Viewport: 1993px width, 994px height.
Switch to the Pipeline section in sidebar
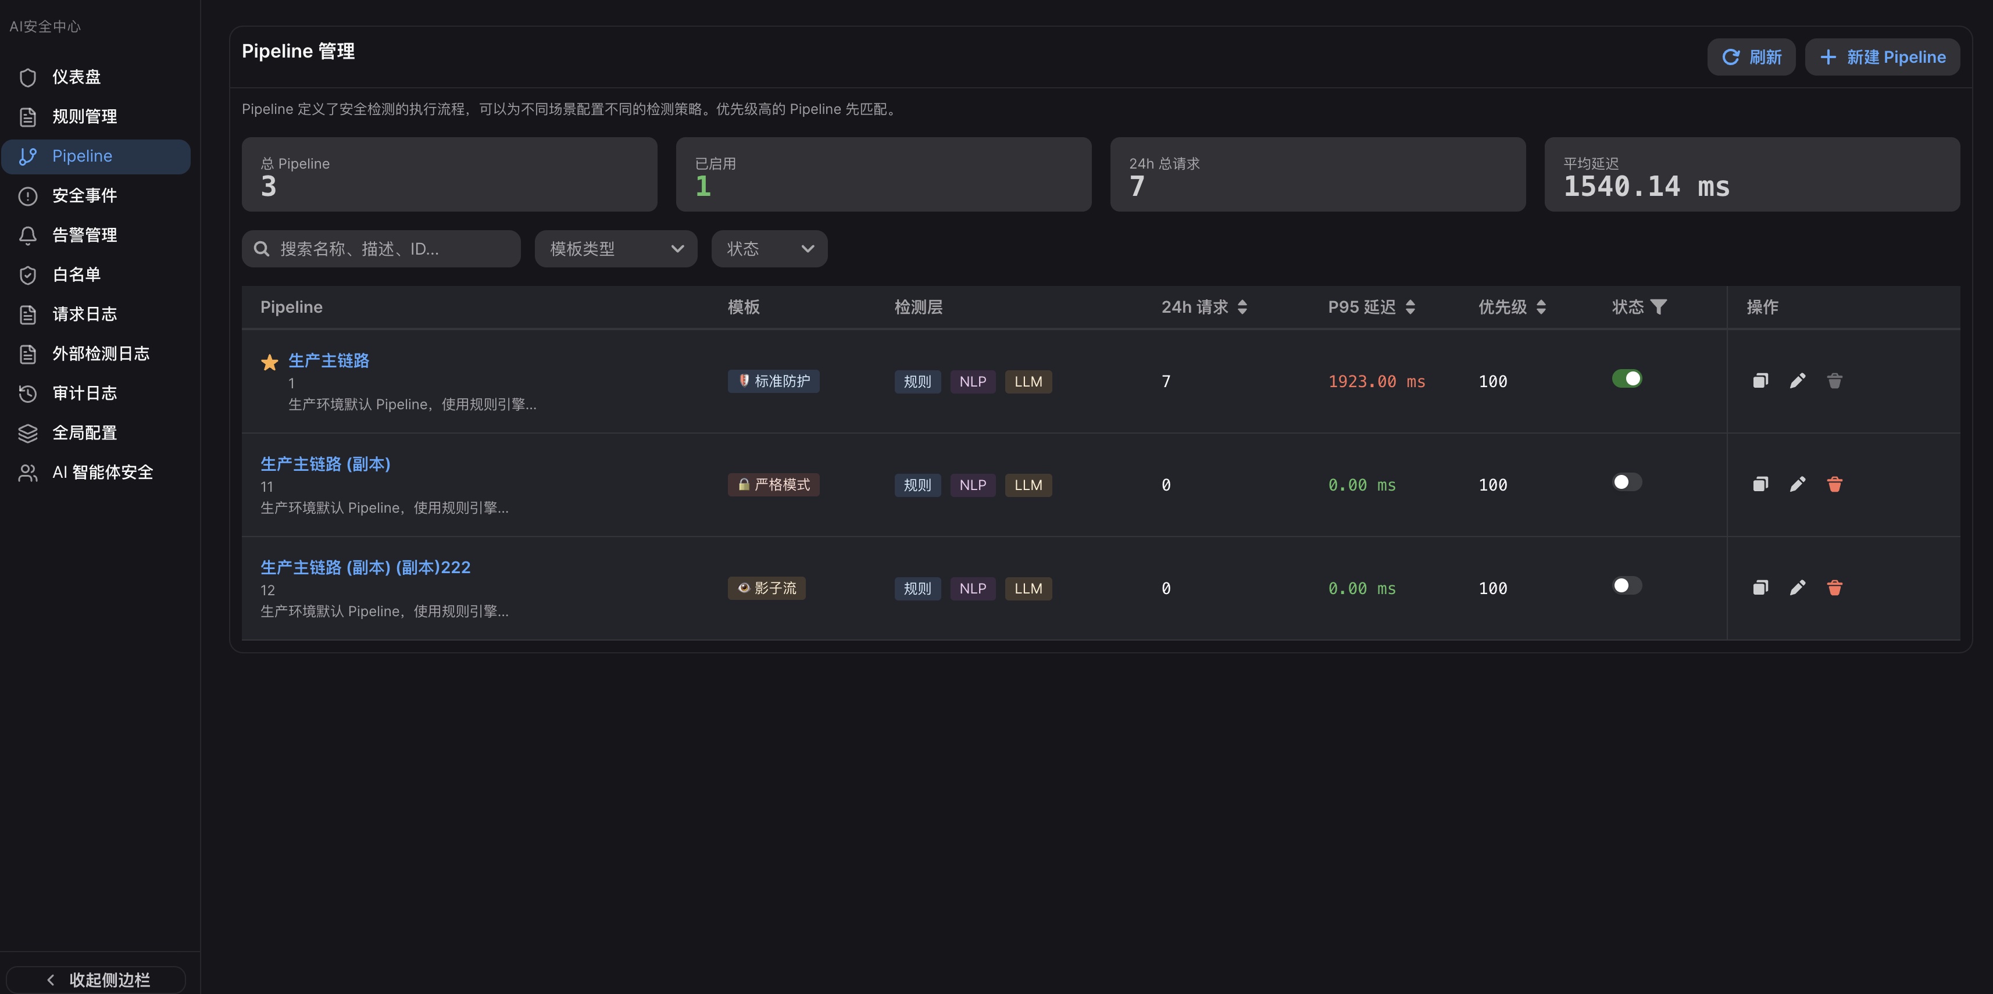point(82,155)
